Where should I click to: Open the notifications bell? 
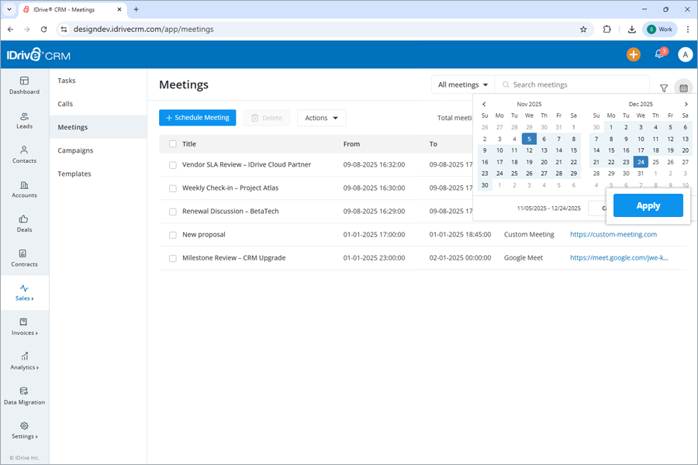coord(658,54)
